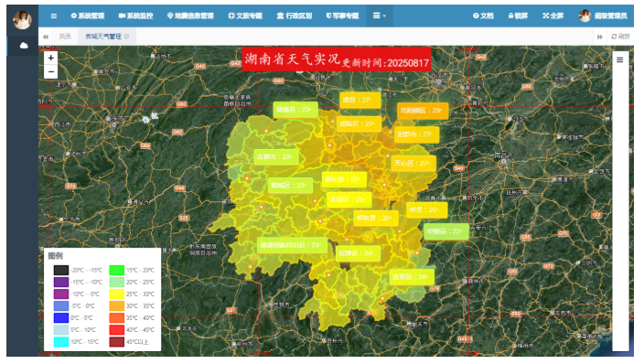Open the 地震信息管理 menu
Viewport: 644px width, 364px height.
190,16
